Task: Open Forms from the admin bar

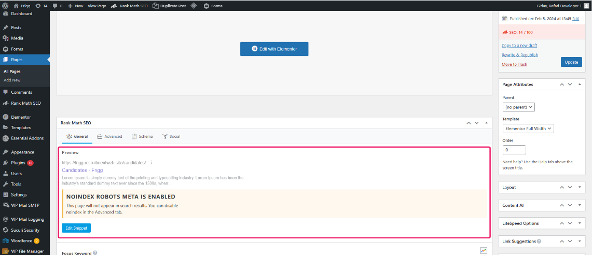Action: tap(213, 6)
